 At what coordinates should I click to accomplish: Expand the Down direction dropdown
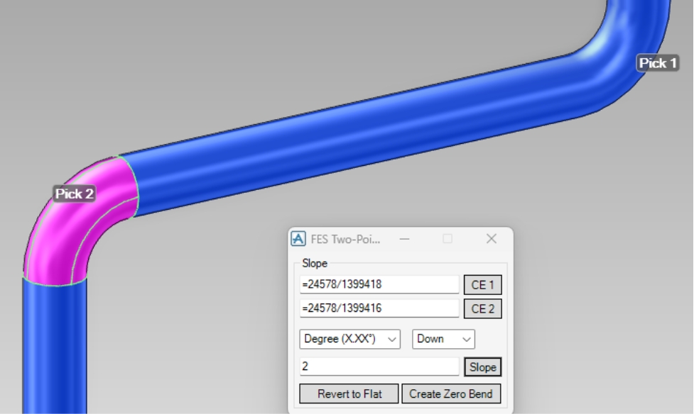[x=444, y=339]
